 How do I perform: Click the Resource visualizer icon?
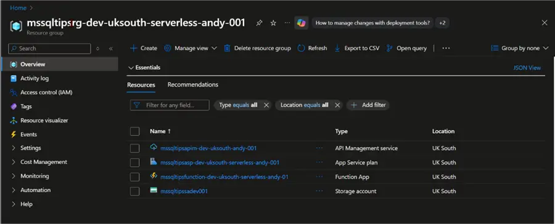[x=14, y=121]
